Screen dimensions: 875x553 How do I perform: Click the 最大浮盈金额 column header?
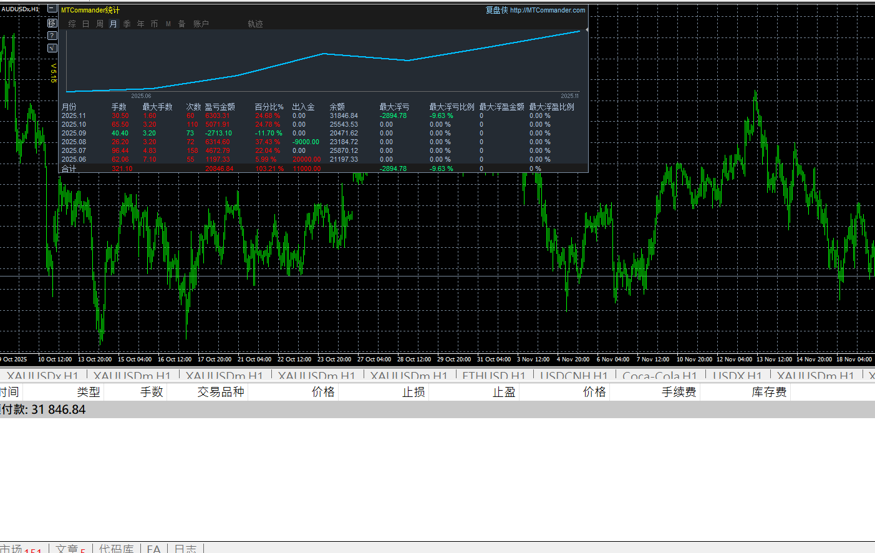coord(501,107)
